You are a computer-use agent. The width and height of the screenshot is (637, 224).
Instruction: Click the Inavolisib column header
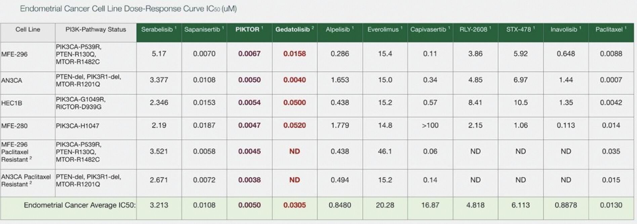click(x=566, y=33)
